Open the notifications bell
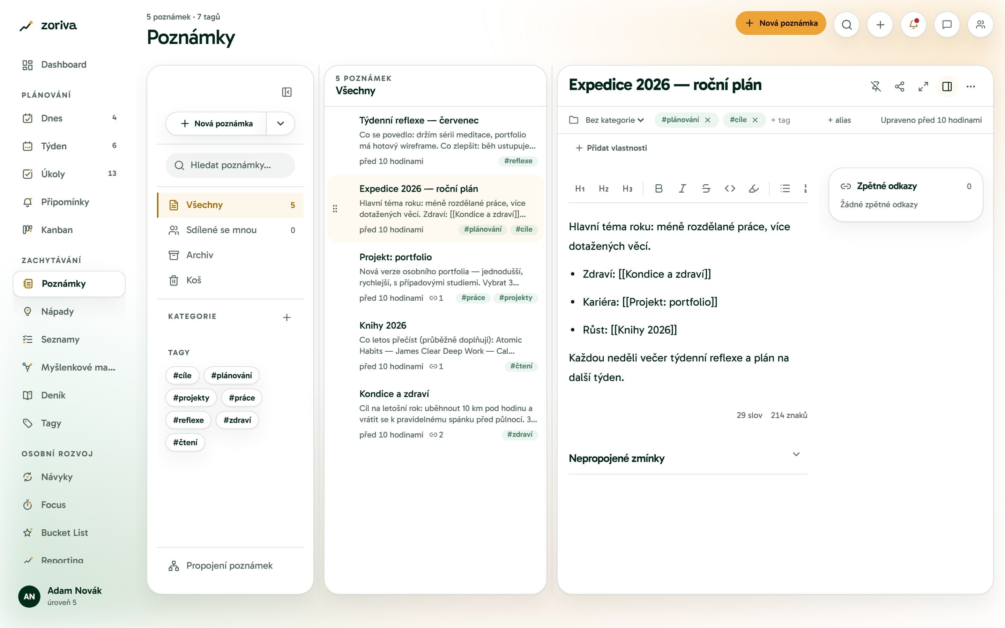 tap(913, 24)
